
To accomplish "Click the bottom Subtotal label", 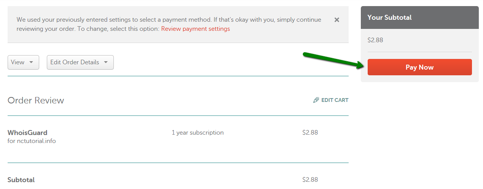I will tap(21, 180).
